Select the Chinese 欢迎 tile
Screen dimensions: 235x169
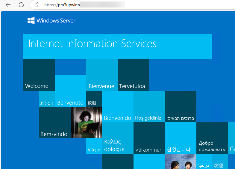click(220, 161)
